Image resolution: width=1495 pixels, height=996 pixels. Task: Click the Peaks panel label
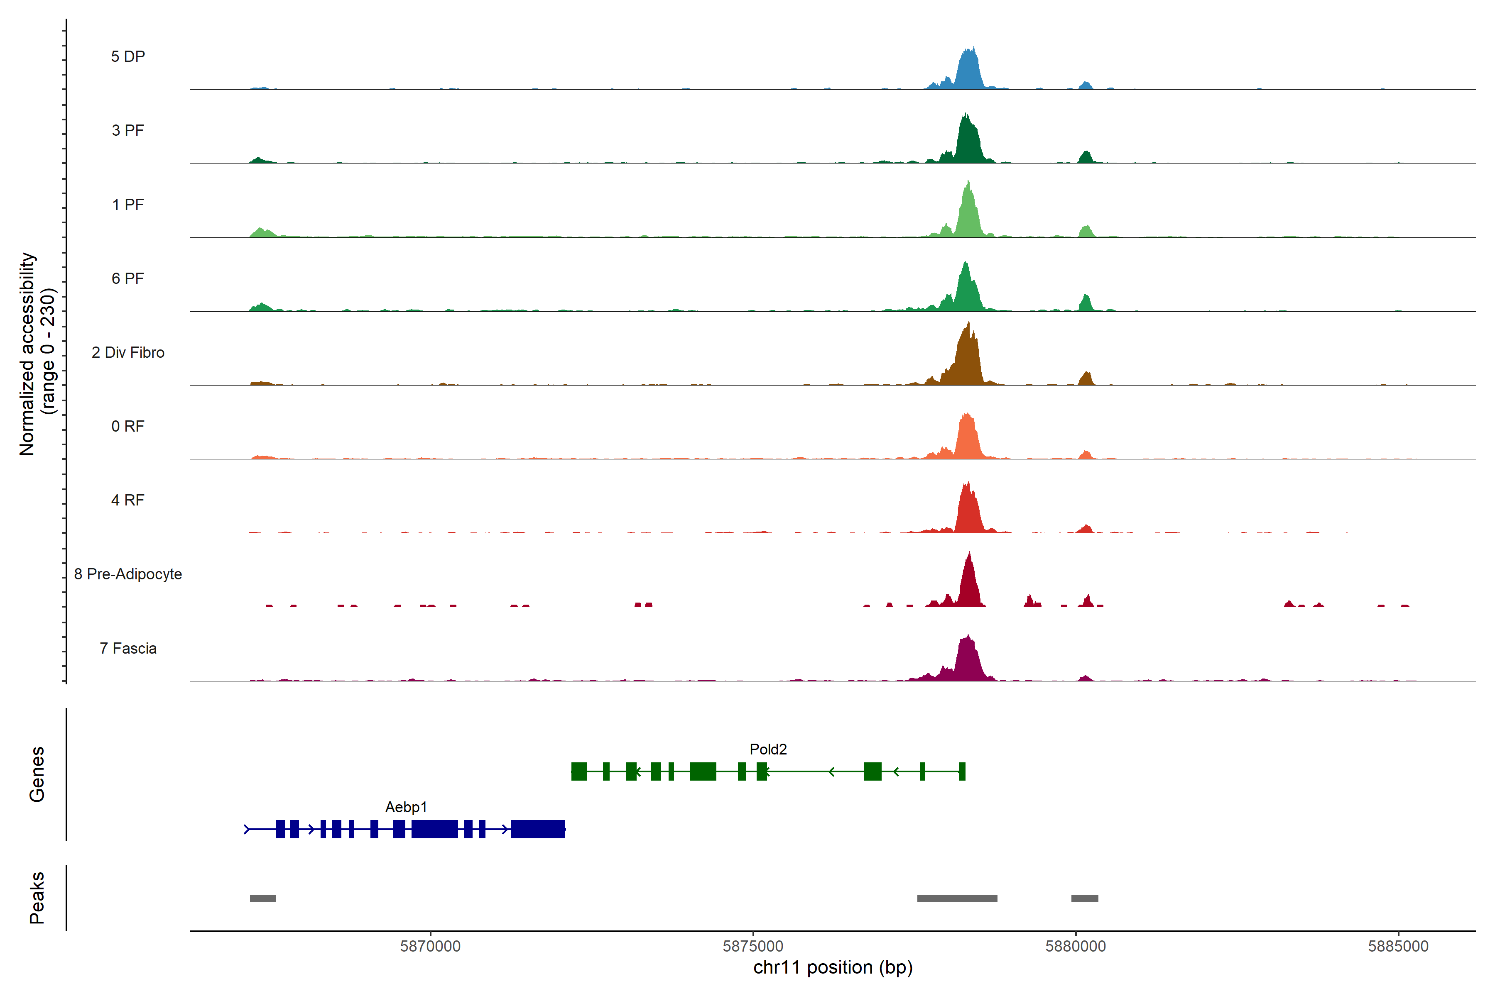point(37,898)
